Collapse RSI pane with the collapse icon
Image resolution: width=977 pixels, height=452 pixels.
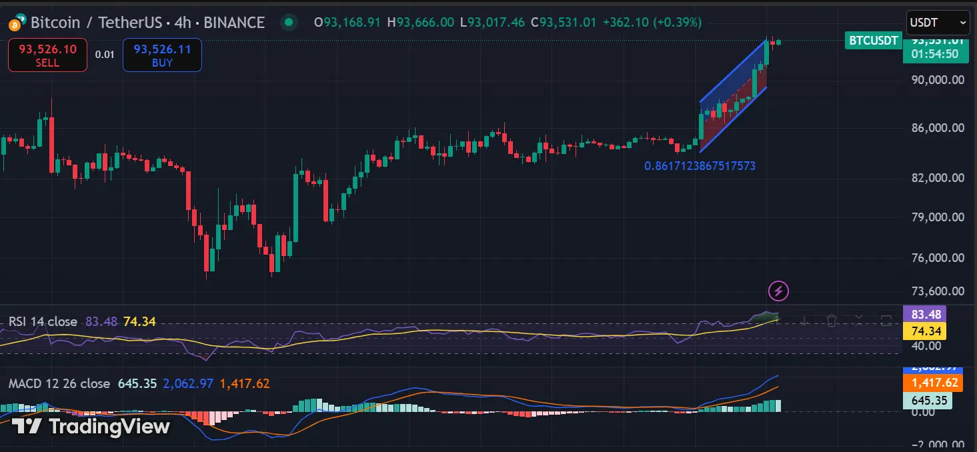859,321
